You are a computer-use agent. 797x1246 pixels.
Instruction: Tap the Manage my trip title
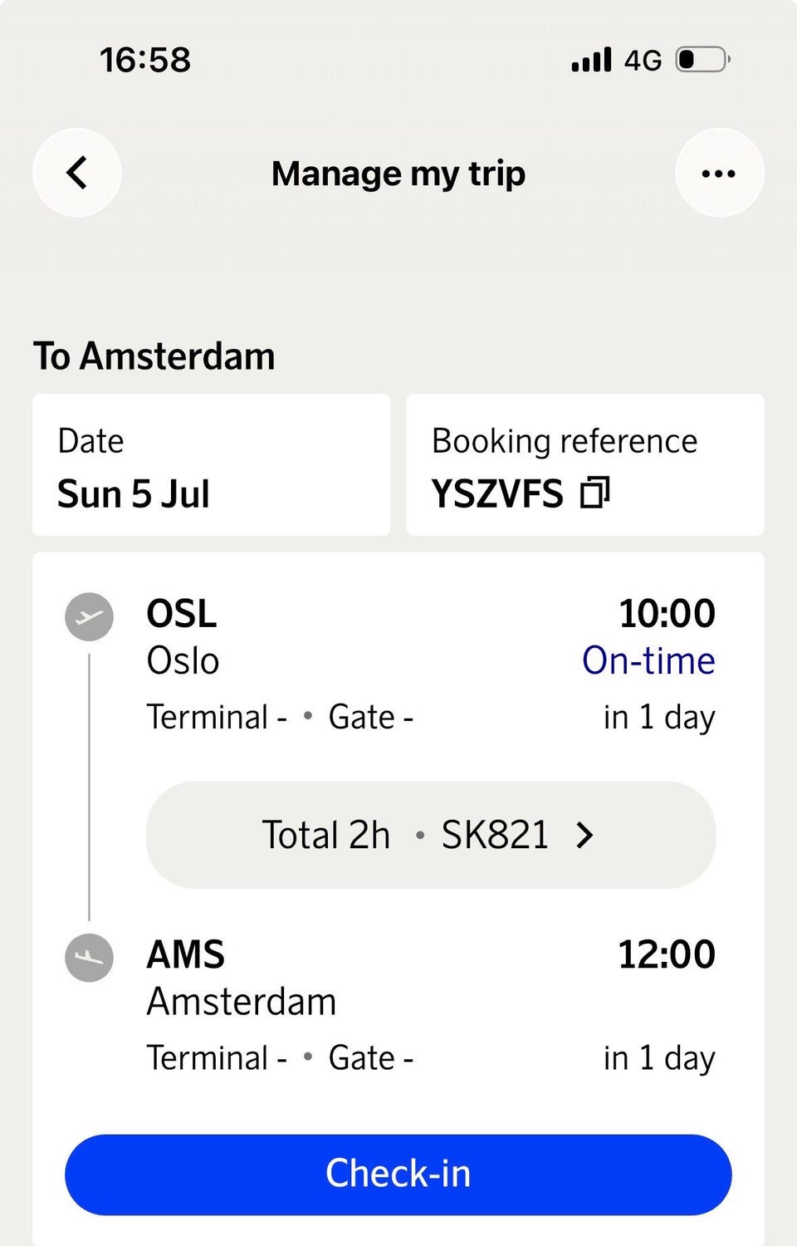click(x=398, y=174)
